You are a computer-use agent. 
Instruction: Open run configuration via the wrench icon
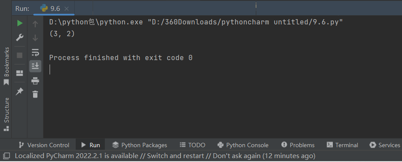pyautogui.click(x=20, y=37)
